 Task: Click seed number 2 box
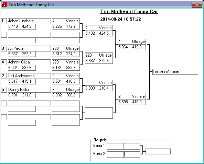[x=4, y=76]
